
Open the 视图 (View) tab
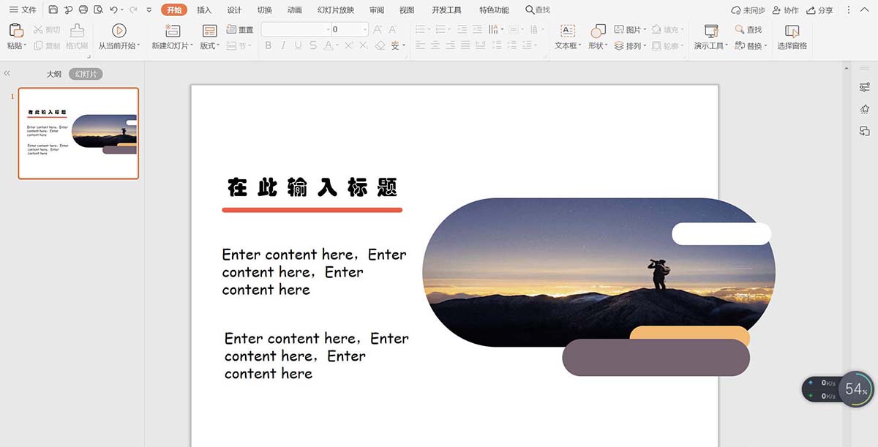coord(407,10)
